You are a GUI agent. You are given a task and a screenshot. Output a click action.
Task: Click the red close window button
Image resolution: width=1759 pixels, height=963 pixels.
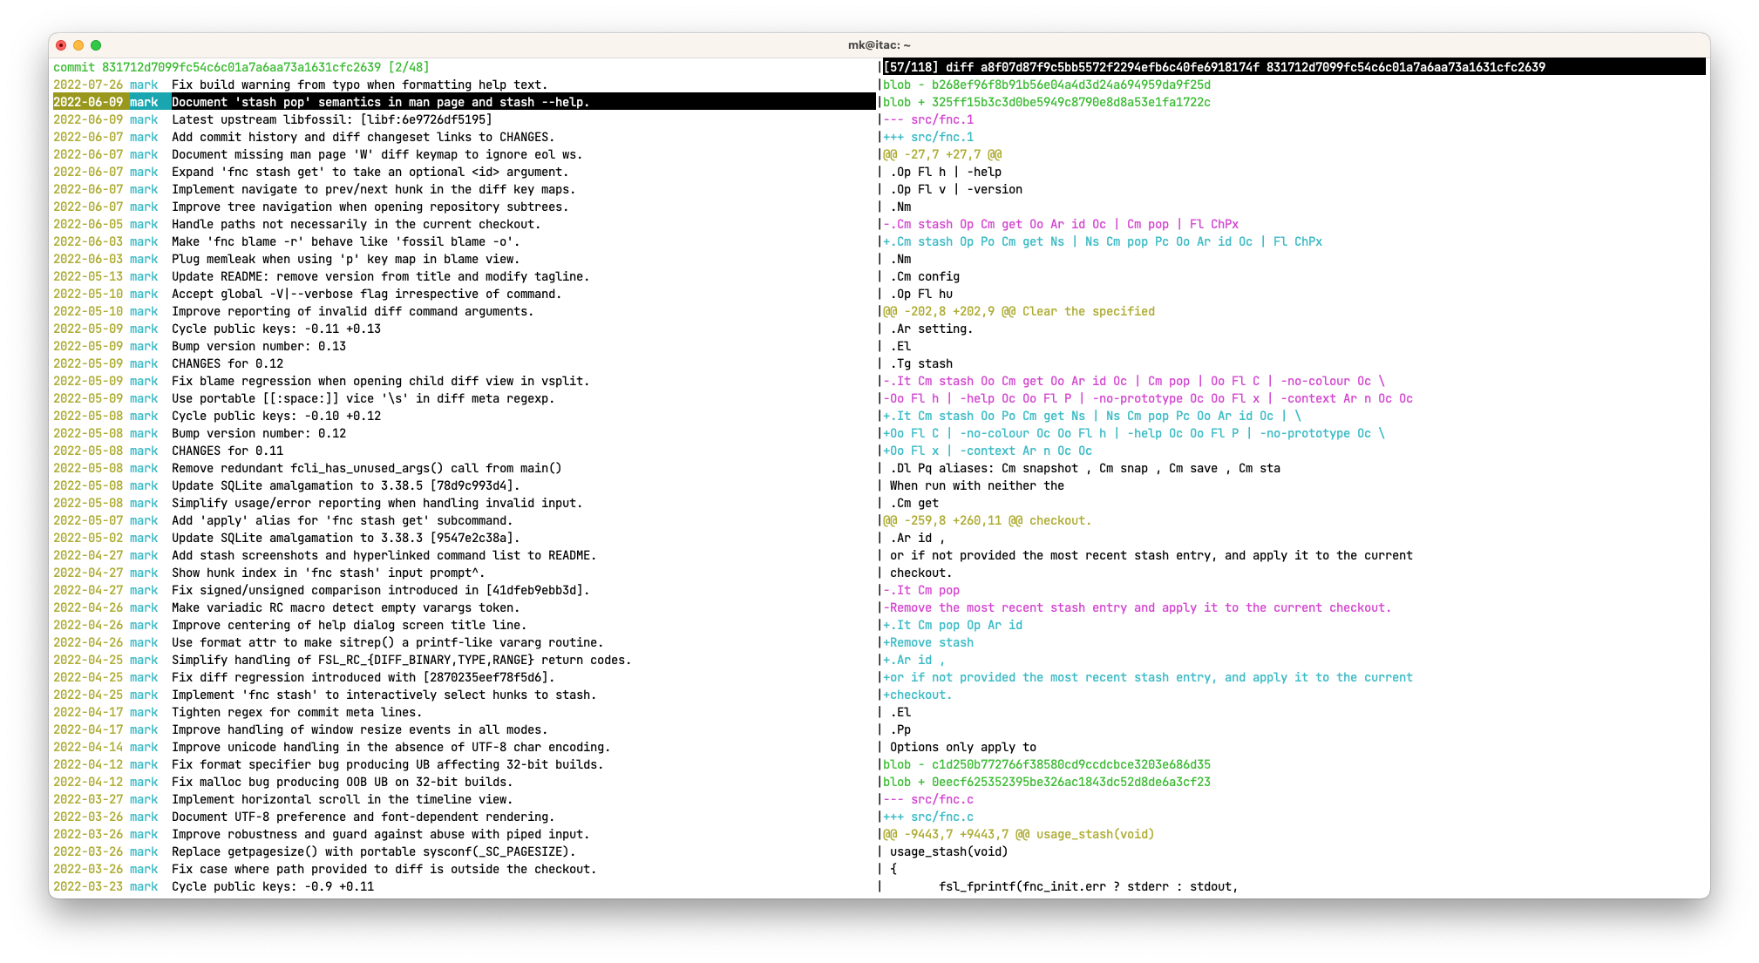coord(61,45)
